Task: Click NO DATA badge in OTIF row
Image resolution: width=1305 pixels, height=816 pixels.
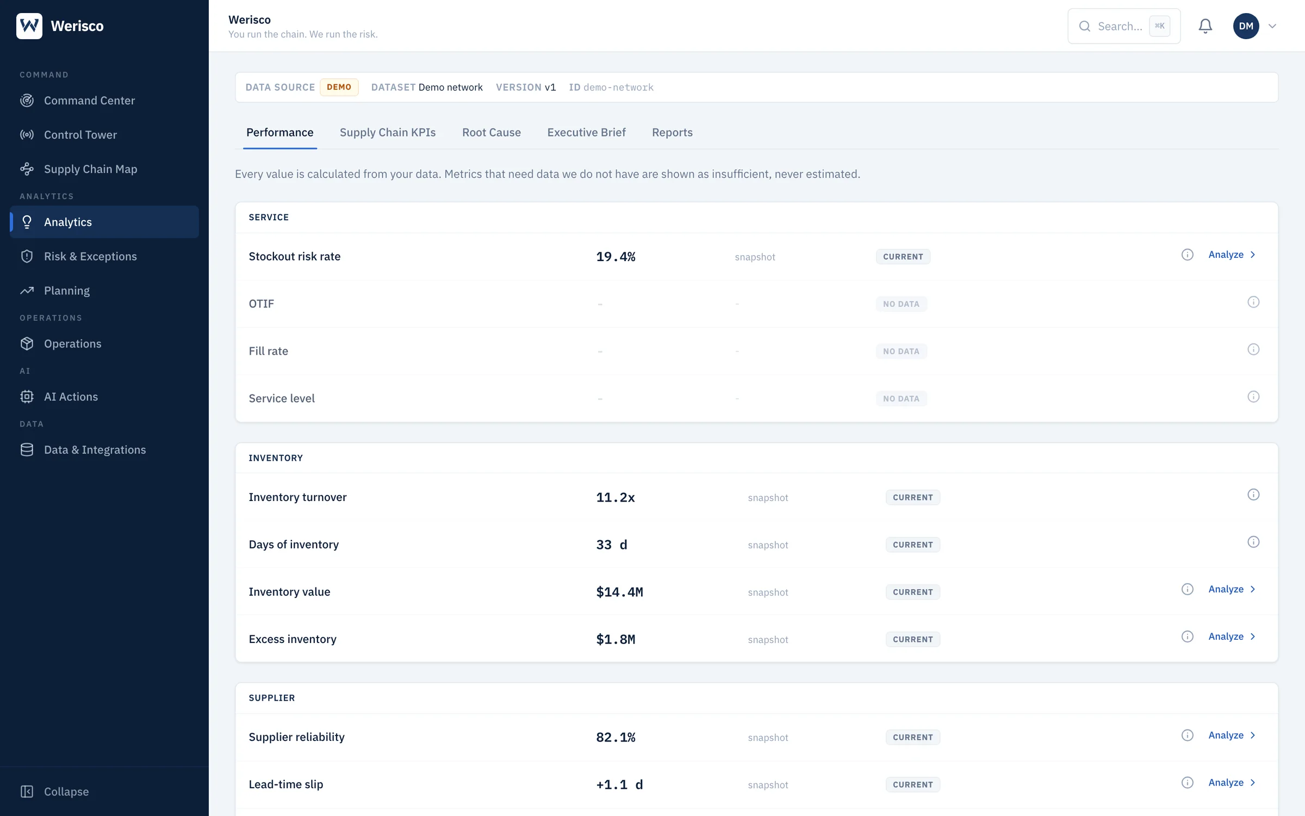Action: [x=901, y=304]
